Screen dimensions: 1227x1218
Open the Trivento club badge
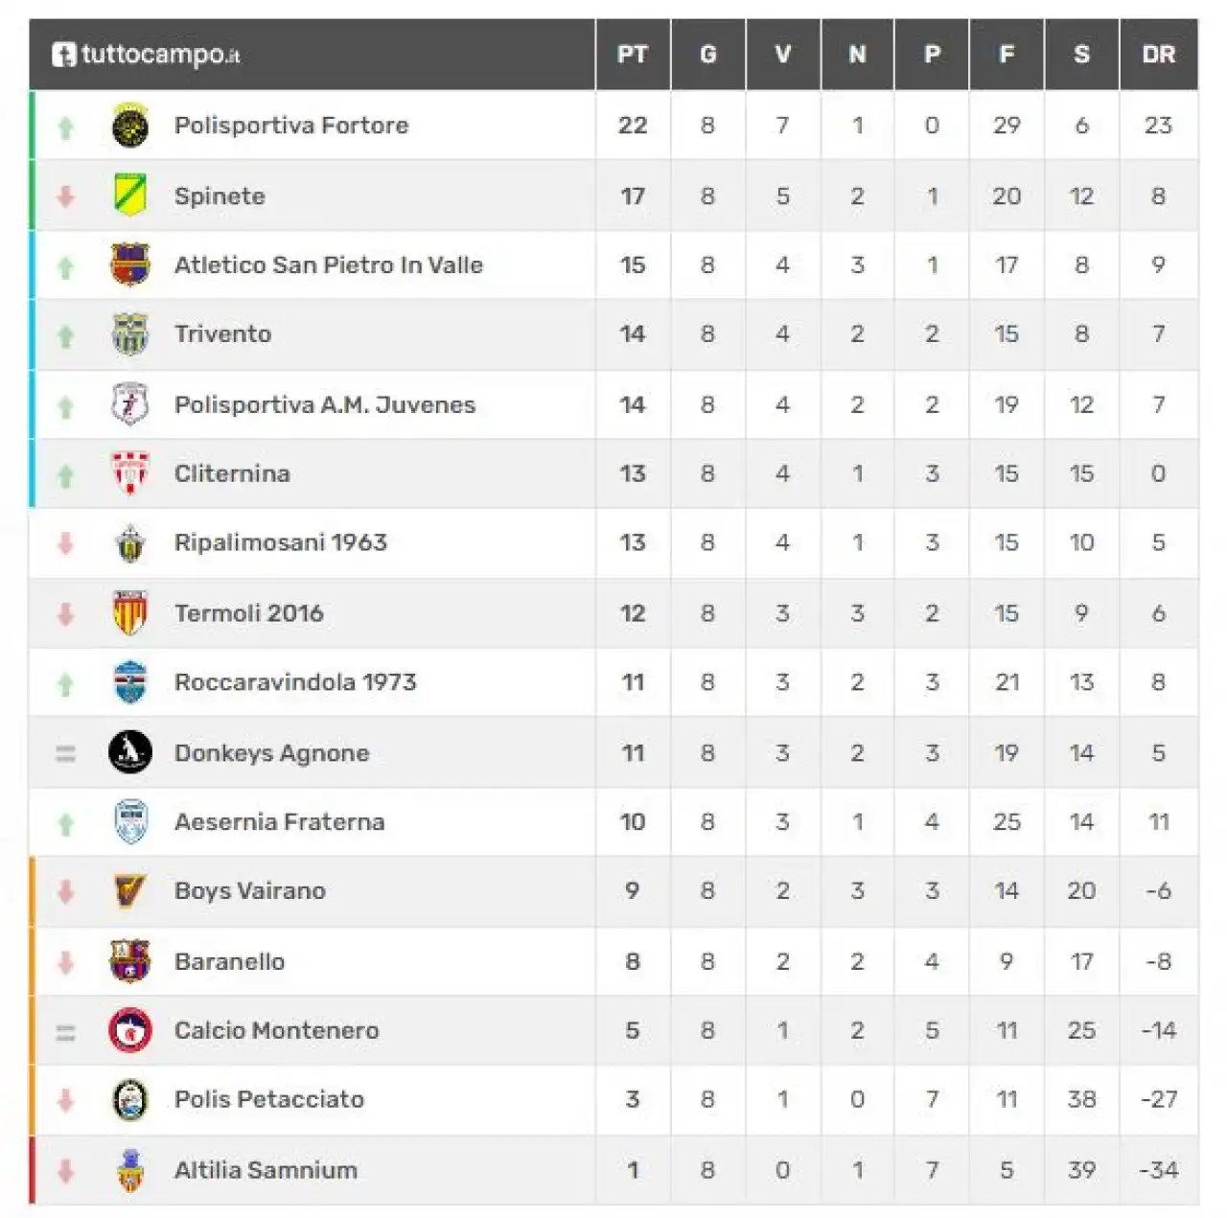(130, 334)
